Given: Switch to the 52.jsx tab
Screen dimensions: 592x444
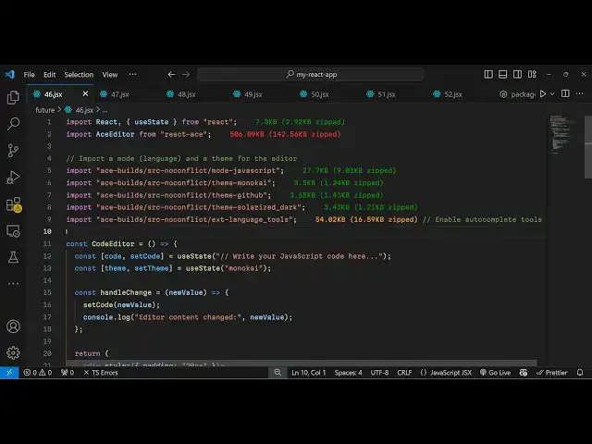Looking at the screenshot, I should click(452, 94).
